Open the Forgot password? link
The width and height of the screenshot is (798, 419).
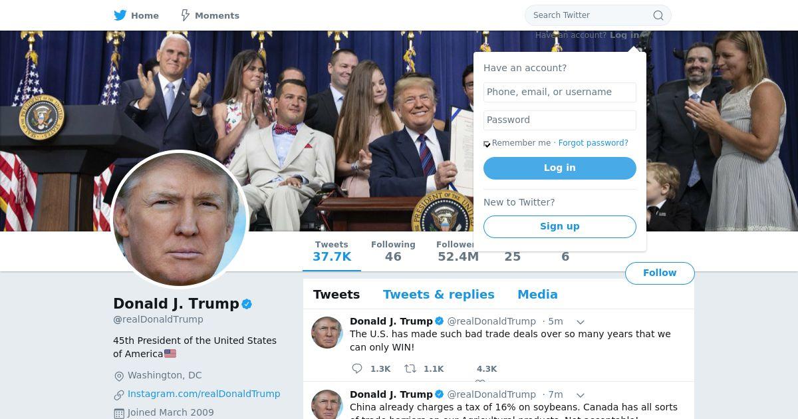click(x=593, y=143)
